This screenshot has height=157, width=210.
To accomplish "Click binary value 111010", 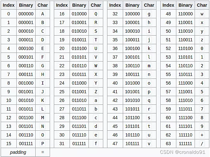I will coord(186,100).
